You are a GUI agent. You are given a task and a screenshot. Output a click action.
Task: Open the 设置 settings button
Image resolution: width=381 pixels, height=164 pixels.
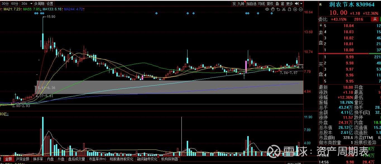click(x=50, y=4)
